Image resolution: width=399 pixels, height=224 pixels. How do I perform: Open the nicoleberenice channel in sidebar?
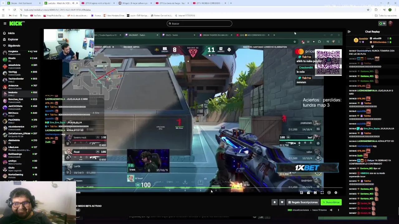coord(19,128)
